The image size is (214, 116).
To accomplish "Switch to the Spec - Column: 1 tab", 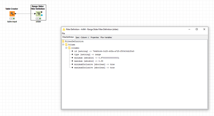I will 82,38.
